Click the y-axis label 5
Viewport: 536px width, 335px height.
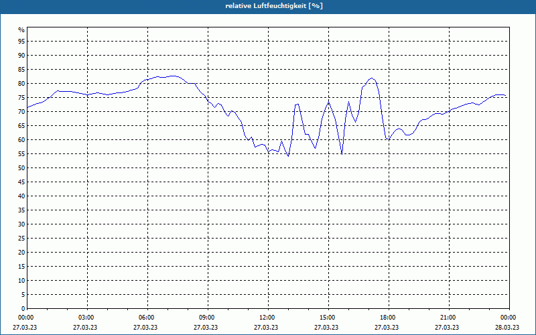pos(23,295)
